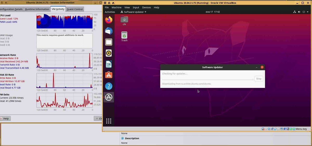
Task: Click the guest power icon in top bar
Action: [304, 12]
